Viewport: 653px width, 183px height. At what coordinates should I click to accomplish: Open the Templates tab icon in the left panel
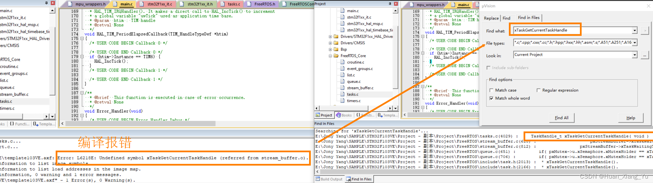36,124
